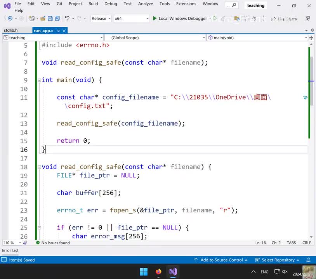Toggle pin on run_app.c tab
Screen dimensions: 316x279
click(58, 31)
